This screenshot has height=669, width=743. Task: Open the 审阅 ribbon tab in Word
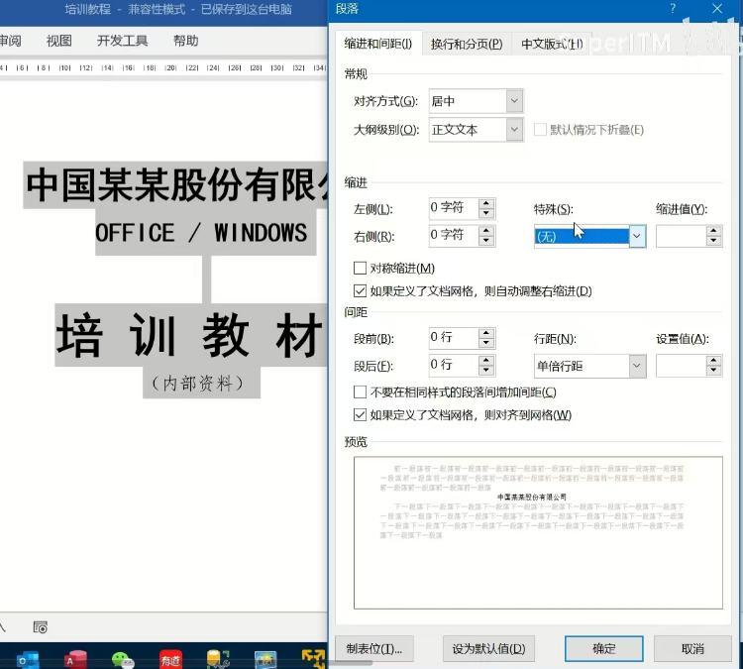(x=11, y=41)
